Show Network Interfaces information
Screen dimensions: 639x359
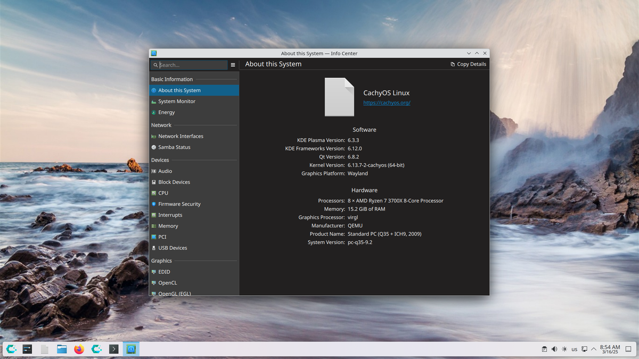pos(194,136)
